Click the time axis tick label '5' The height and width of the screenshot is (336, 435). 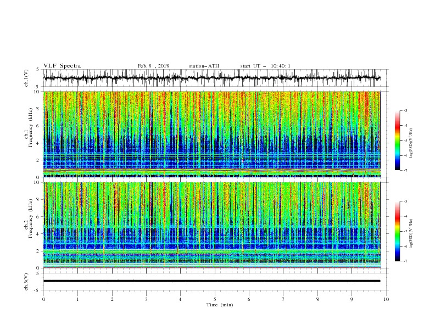coord(215,299)
